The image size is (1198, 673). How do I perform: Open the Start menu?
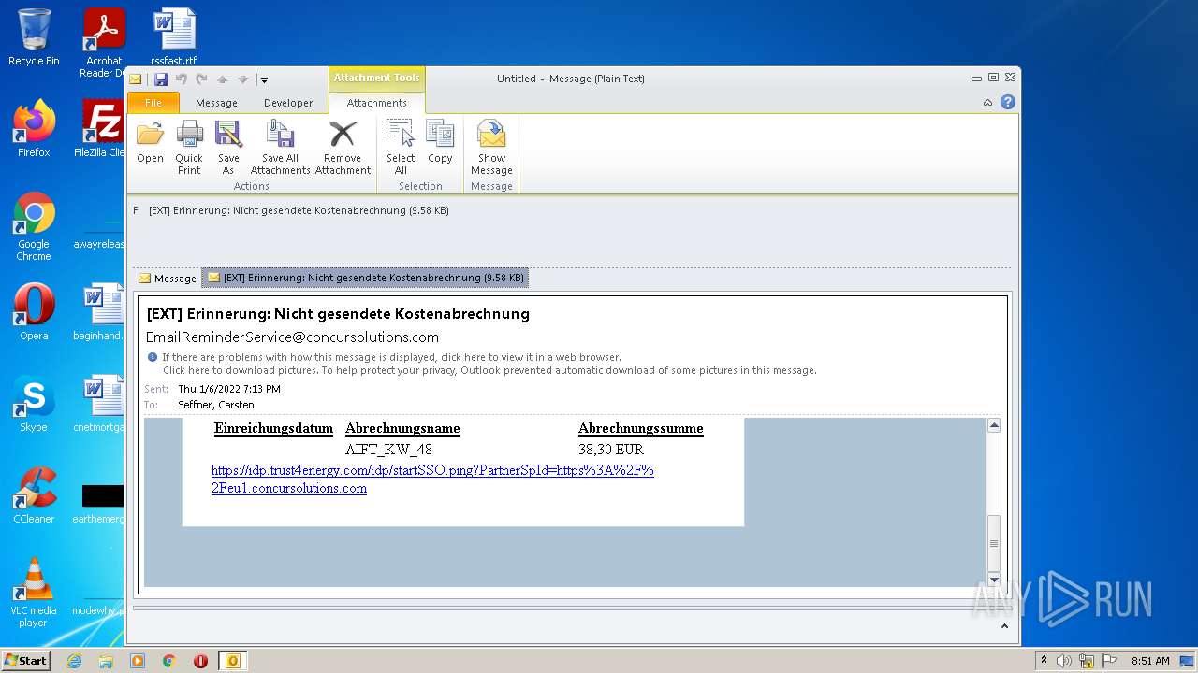[x=26, y=660]
